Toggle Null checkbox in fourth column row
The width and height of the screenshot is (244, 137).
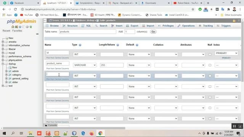click(x=210, y=86)
